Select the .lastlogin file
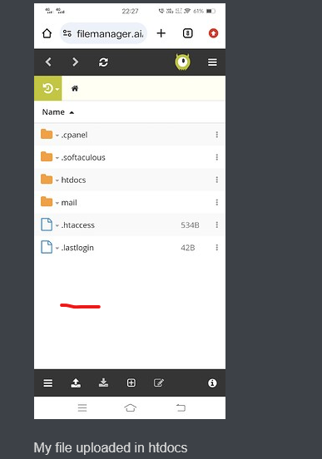This screenshot has height=459, width=322. click(x=130, y=248)
